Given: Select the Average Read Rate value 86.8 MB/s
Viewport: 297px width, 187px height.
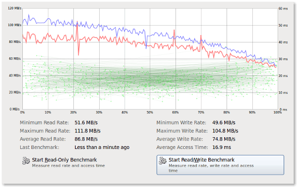Looking at the screenshot, I should click(86, 139).
